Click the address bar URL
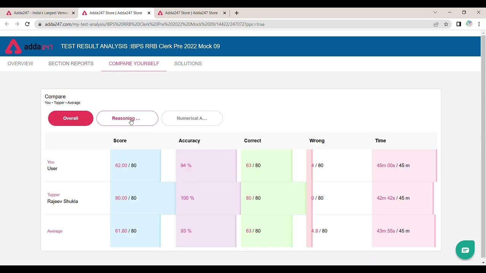Viewport: 486px width, 273px height. [155, 24]
